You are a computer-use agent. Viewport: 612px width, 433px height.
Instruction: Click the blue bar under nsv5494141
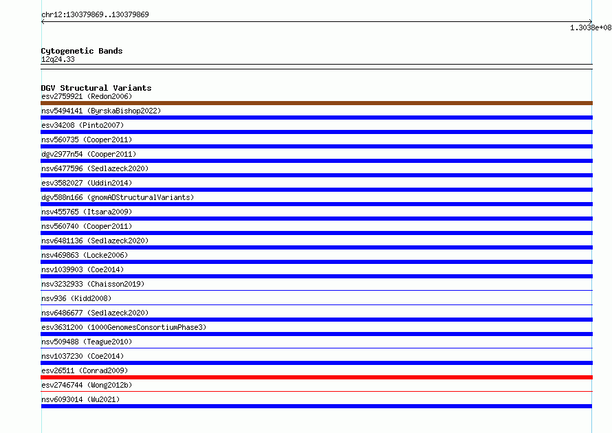[316, 118]
